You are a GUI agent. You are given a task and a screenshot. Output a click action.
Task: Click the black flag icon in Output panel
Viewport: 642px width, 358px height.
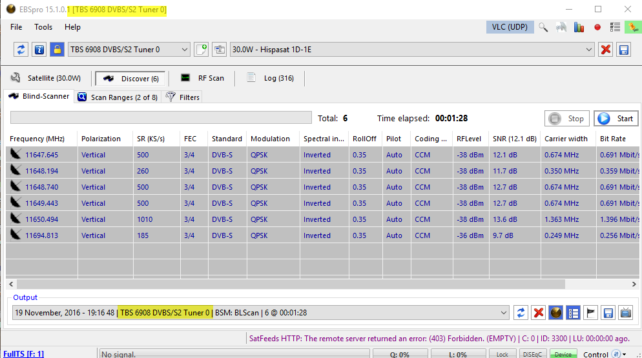[590, 313]
